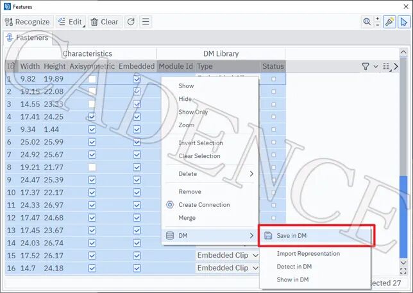
Task: Sort by the Height column header
Action: point(55,66)
